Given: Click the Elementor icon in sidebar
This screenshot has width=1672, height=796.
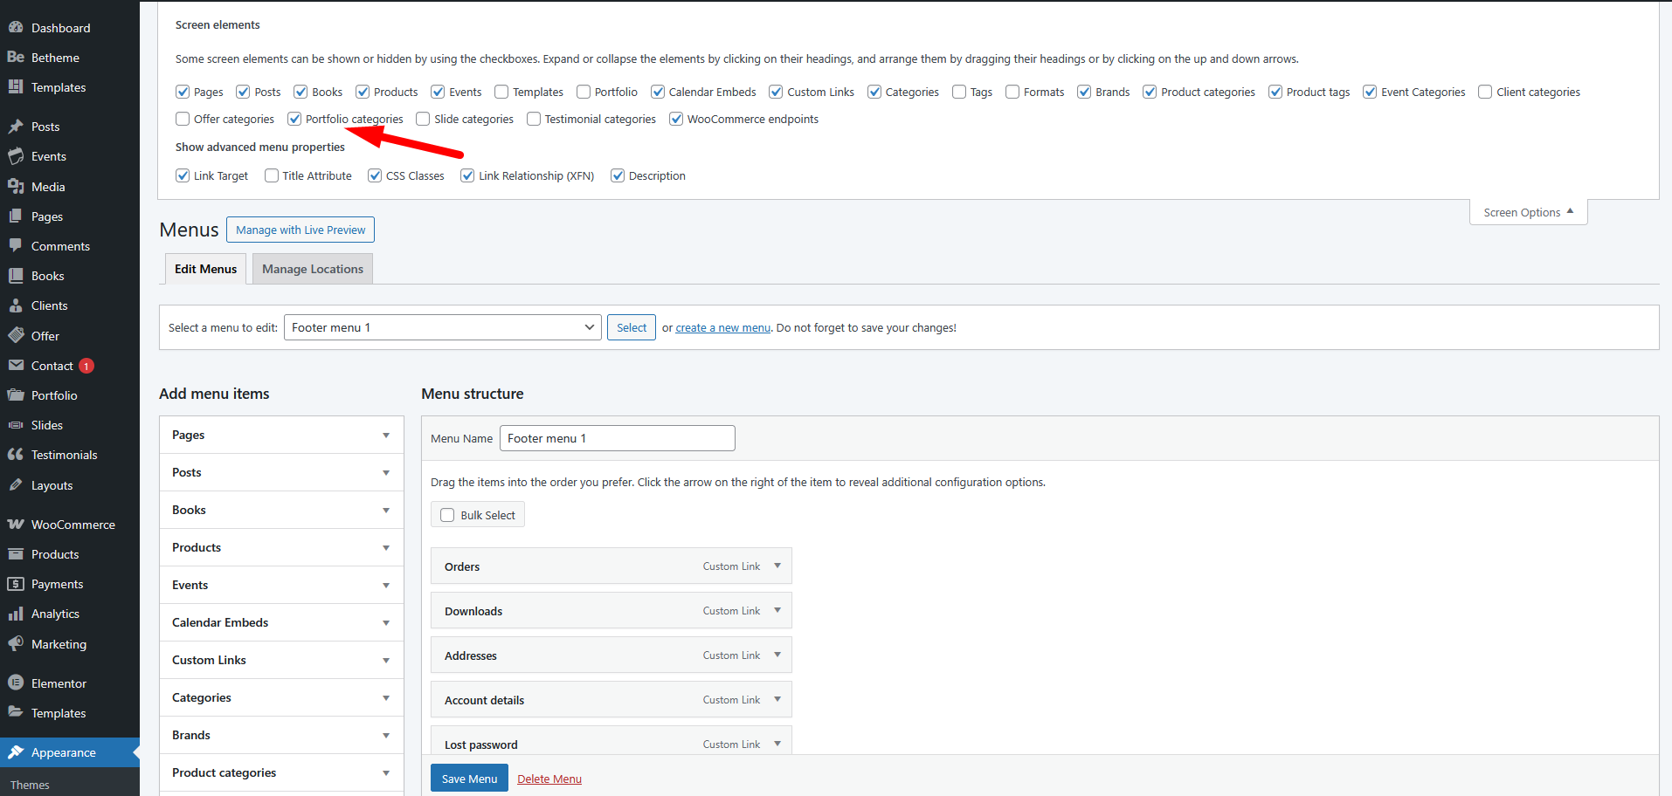Looking at the screenshot, I should [x=16, y=683].
